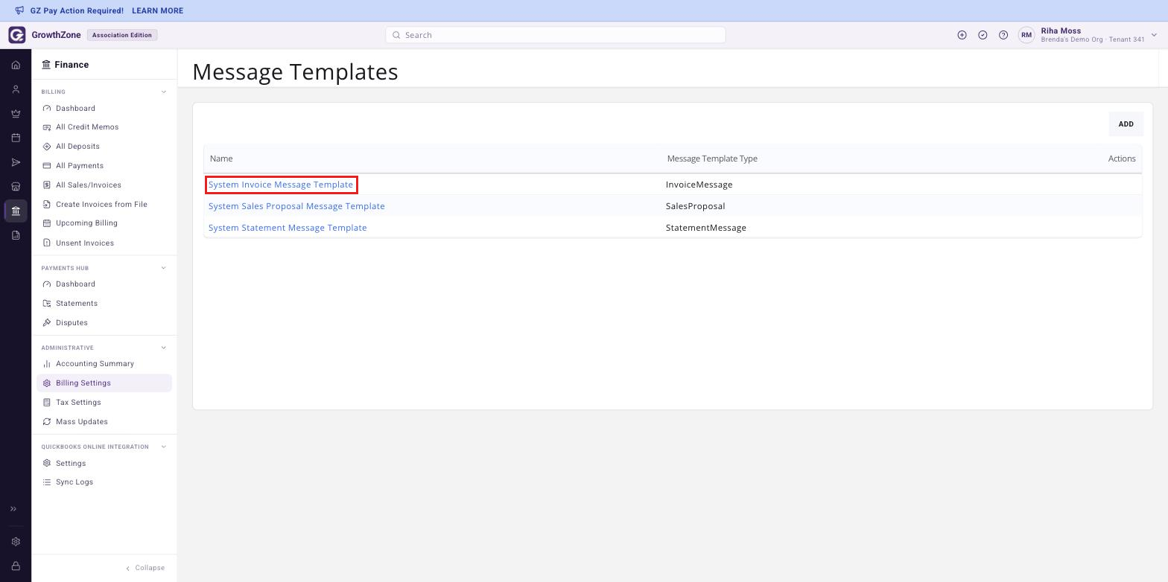Collapse the Administrative section
This screenshot has width=1168, height=582.
click(x=164, y=348)
